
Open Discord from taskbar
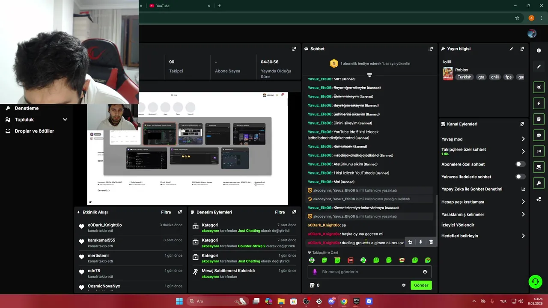(x=331, y=301)
